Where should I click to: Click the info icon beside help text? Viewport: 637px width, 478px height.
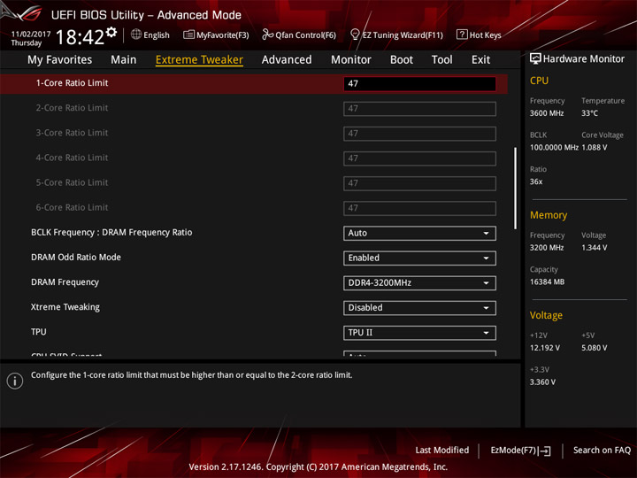click(x=15, y=381)
